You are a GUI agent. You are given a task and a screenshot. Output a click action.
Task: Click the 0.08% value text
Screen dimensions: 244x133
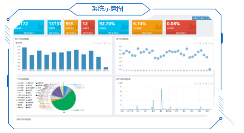[x=173, y=24]
